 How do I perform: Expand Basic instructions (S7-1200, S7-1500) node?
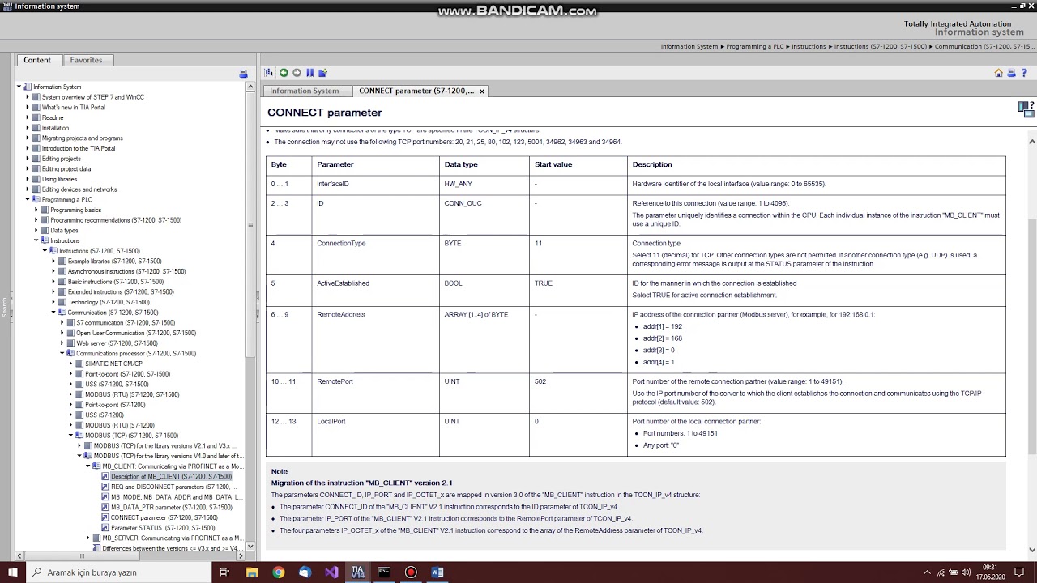coord(53,282)
